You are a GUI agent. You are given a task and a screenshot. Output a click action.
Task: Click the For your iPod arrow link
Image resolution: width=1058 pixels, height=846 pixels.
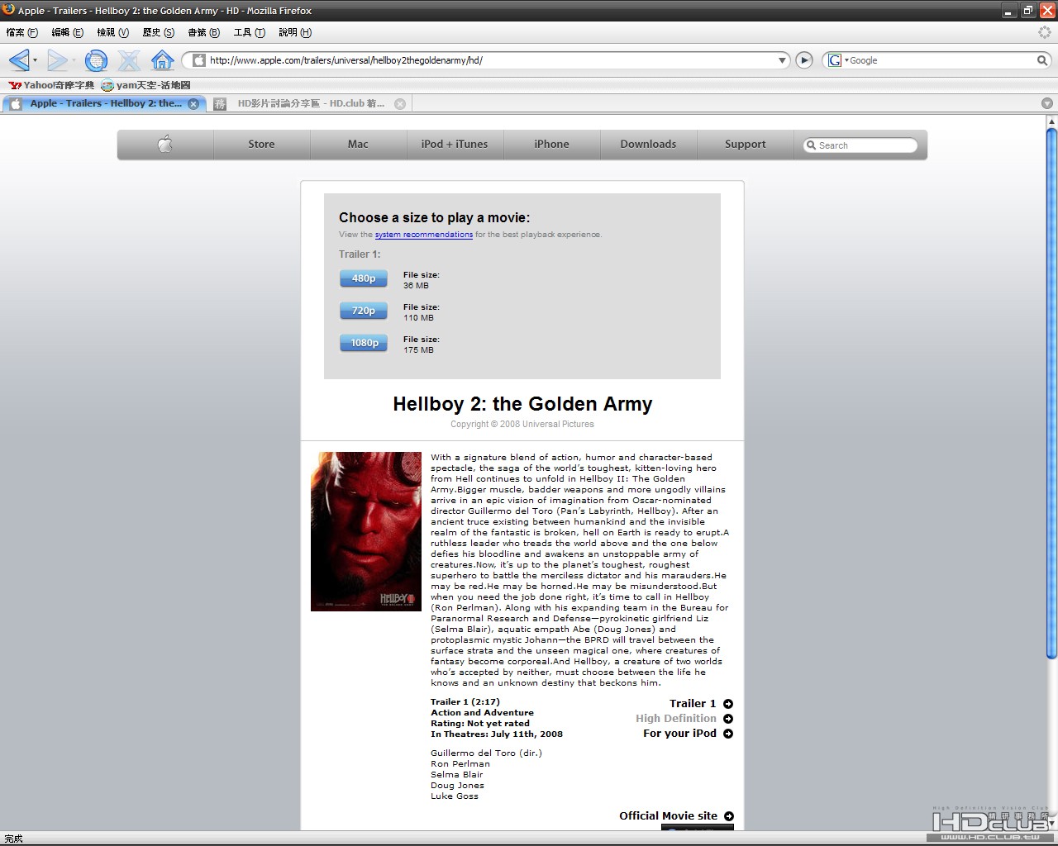tap(688, 734)
